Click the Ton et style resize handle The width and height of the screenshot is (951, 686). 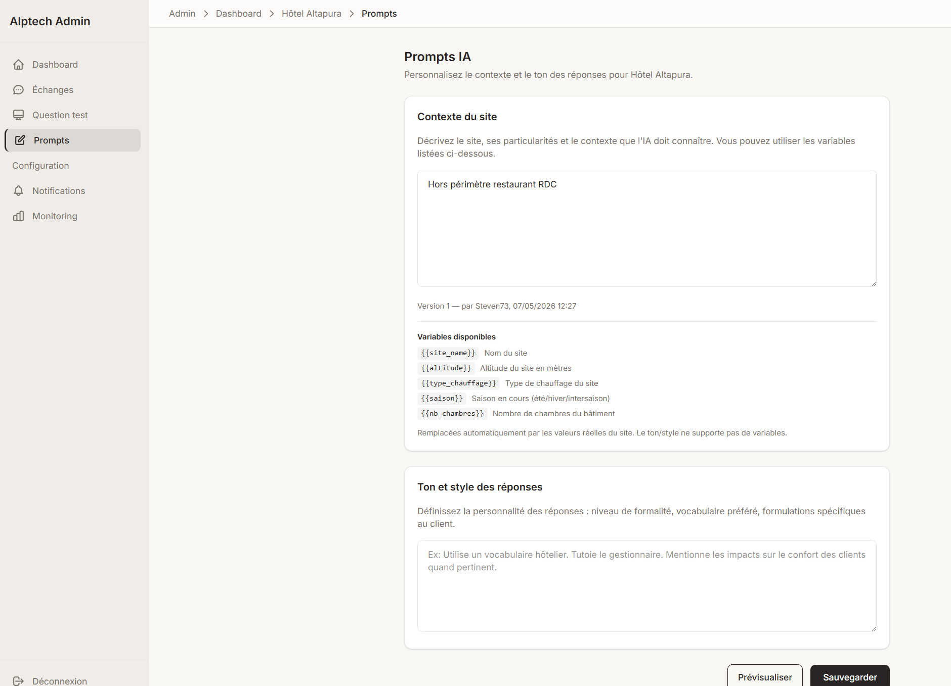click(x=873, y=628)
